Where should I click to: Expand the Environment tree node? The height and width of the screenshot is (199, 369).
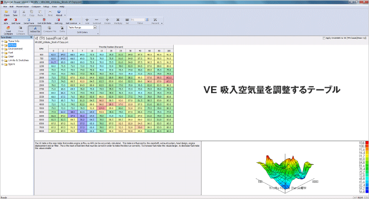[x=2, y=49]
